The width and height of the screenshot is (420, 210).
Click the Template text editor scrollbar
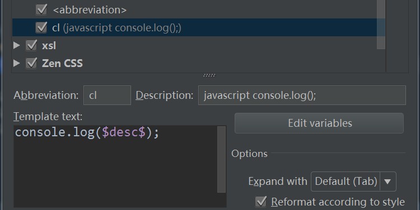pos(222,160)
